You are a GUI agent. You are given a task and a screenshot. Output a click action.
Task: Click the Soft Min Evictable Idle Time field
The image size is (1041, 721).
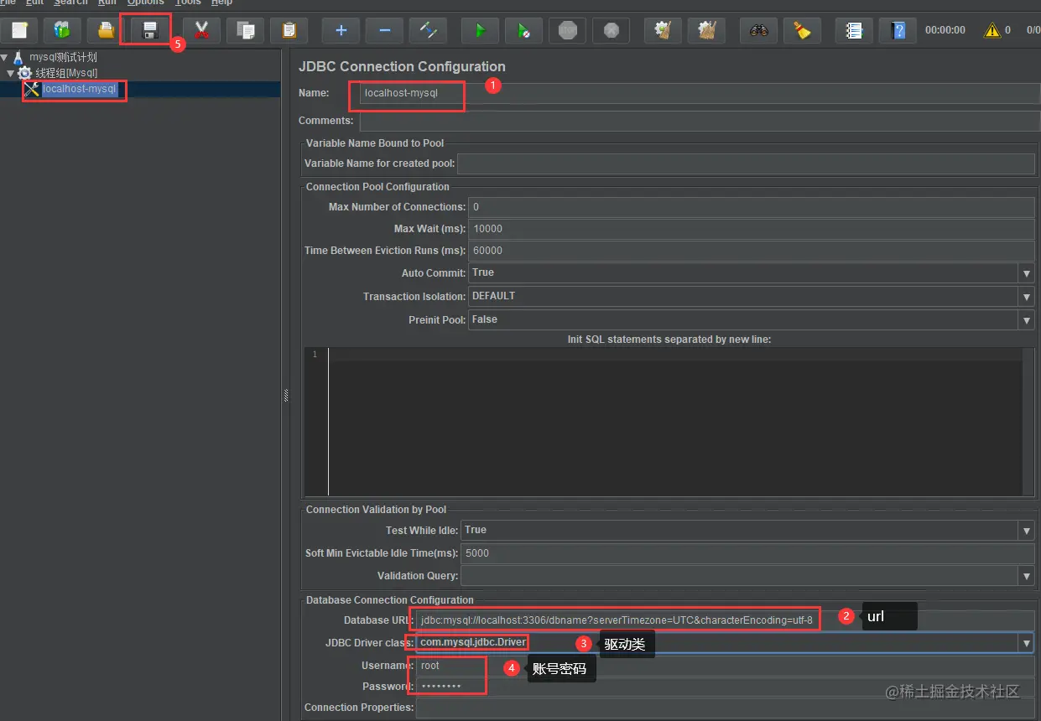[748, 553]
